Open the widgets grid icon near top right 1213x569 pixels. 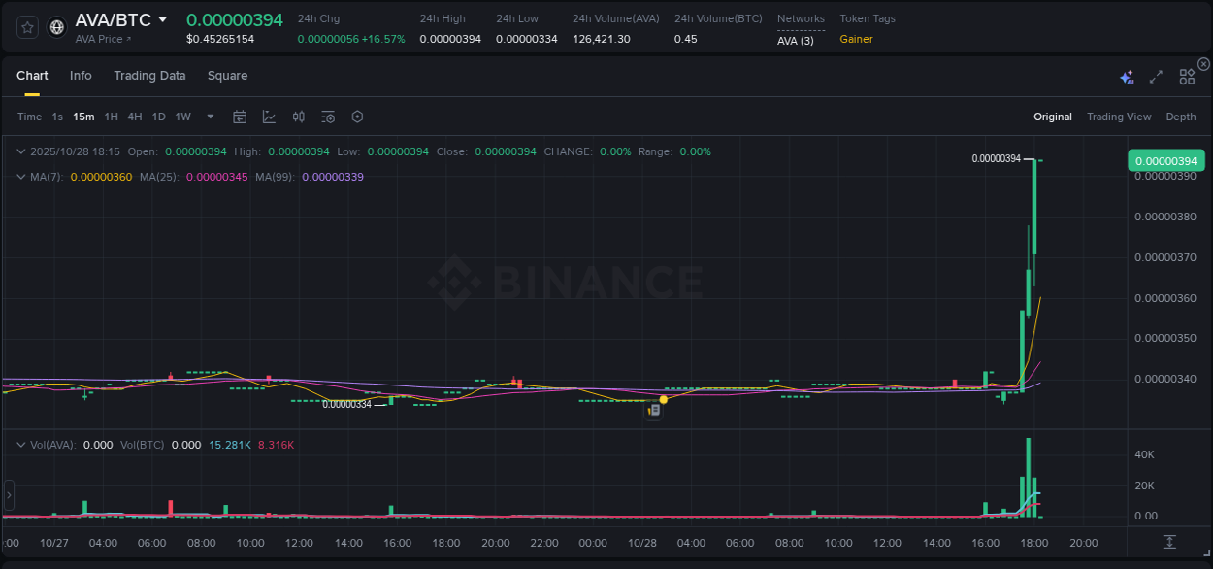[1186, 75]
